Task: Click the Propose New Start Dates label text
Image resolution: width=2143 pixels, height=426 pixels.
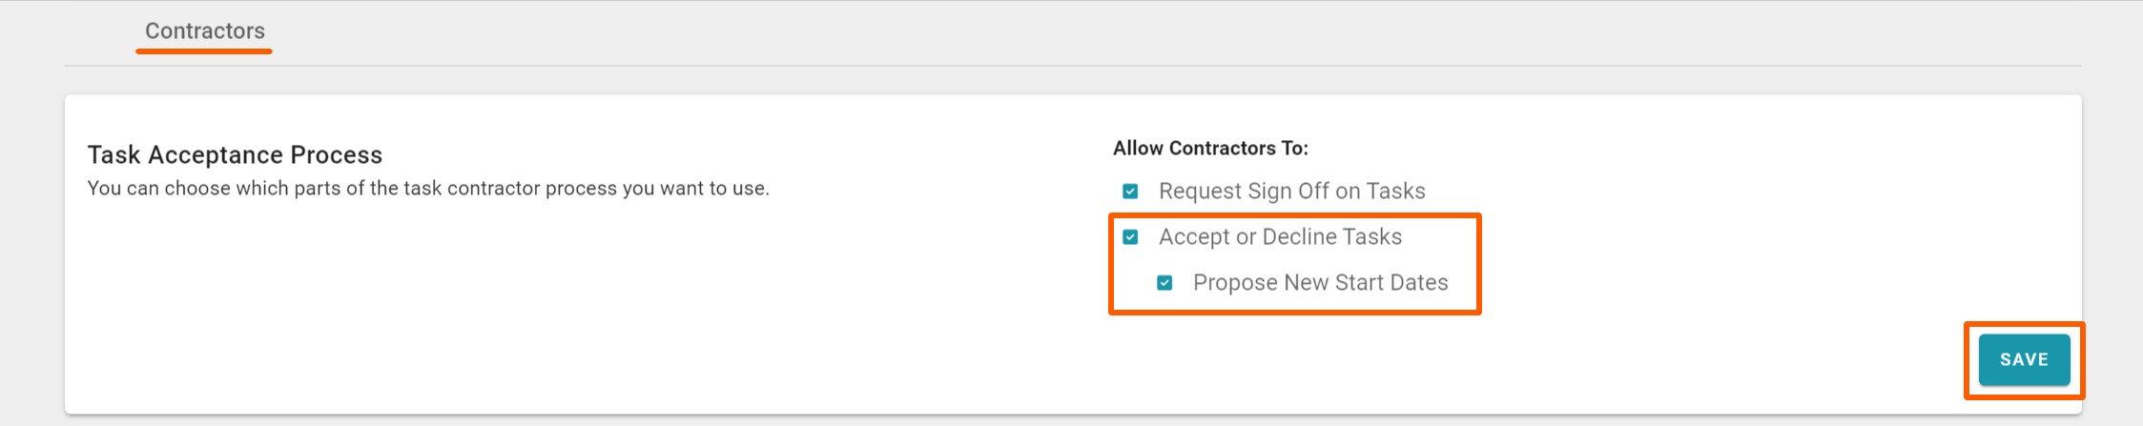Action: [1320, 283]
